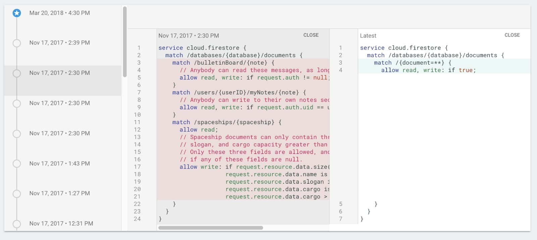Click the history list vertical scrollbar
The image size is (537, 240).
pos(125,42)
